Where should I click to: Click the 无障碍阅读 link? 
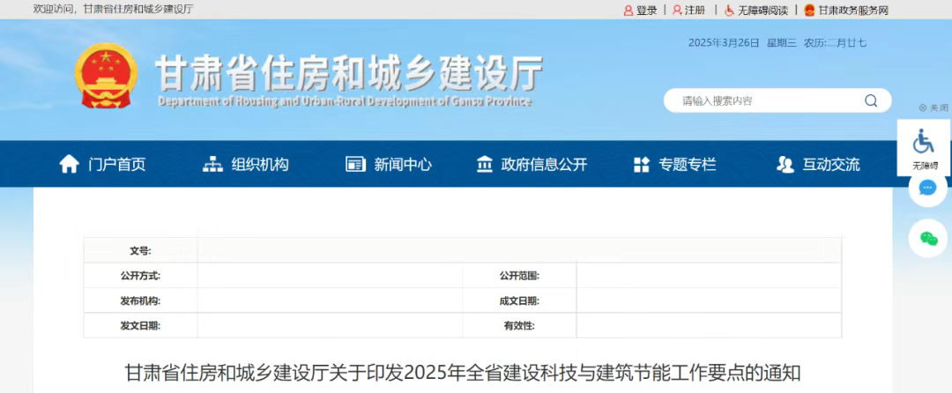[762, 11]
